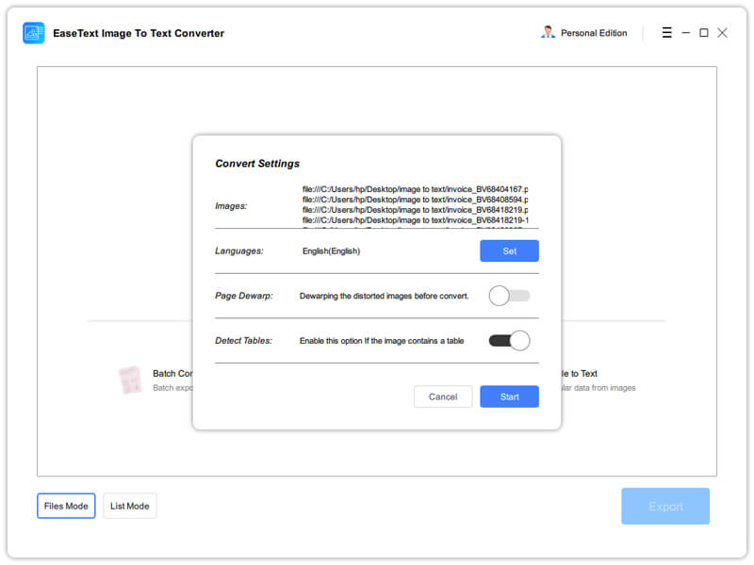Turn off the Detect Tables switch

509,341
